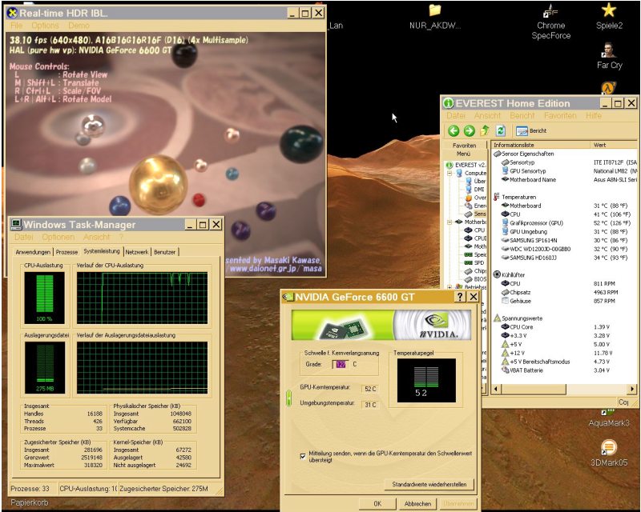
Task: Open EVEREST Bericht menu
Action: [x=522, y=115]
